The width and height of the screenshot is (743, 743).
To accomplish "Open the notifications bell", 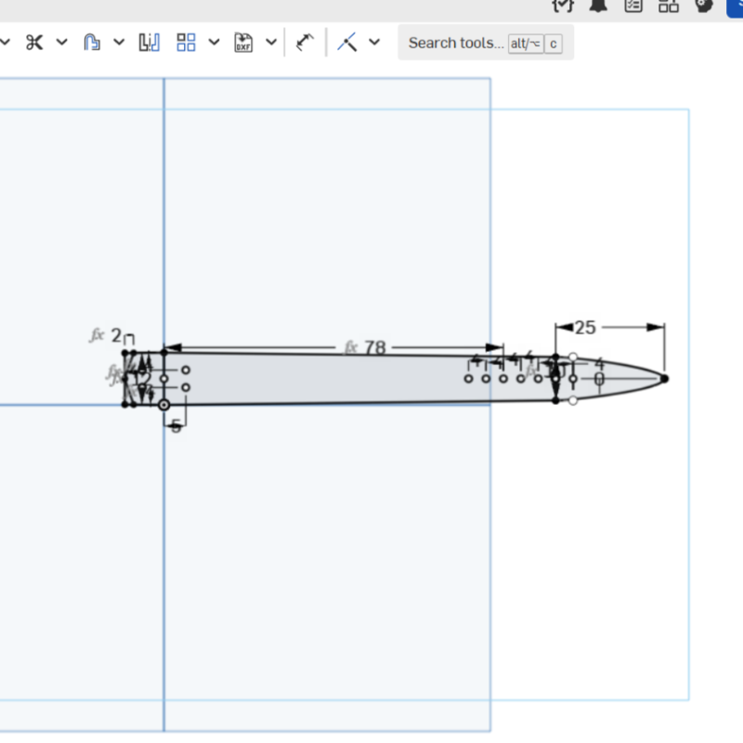I will coord(597,7).
